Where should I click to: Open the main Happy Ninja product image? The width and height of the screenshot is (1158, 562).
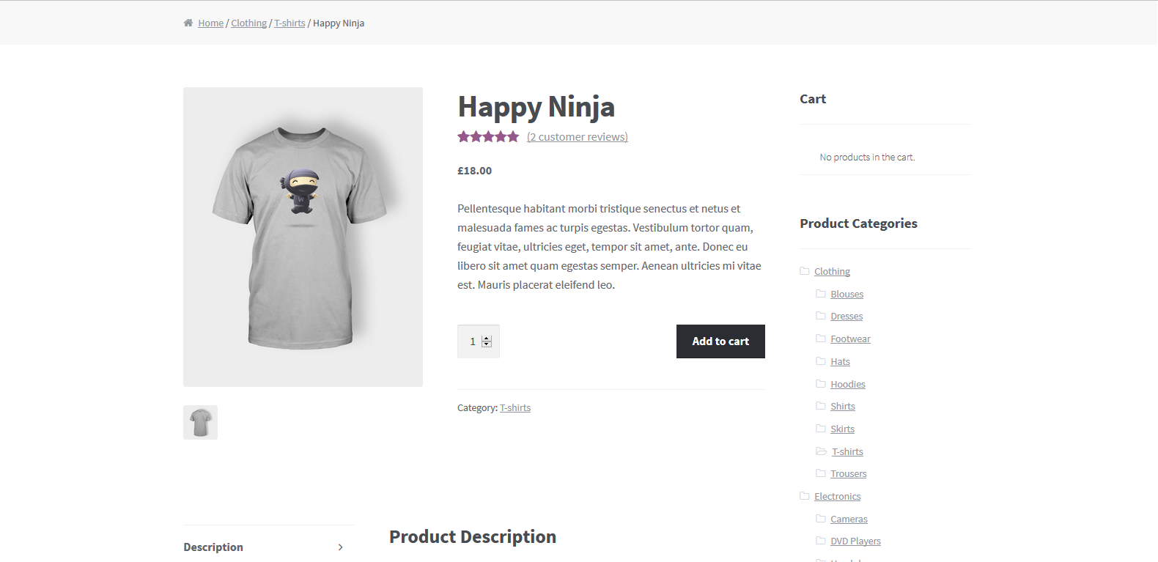click(303, 237)
